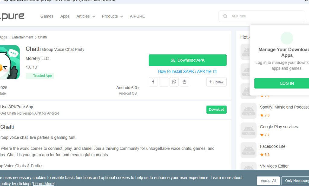Follow the Chatti app

click(216, 82)
